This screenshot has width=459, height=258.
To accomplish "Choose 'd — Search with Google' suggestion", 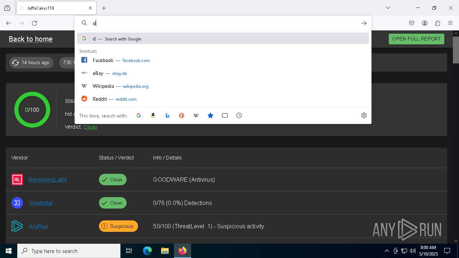I will [x=223, y=39].
